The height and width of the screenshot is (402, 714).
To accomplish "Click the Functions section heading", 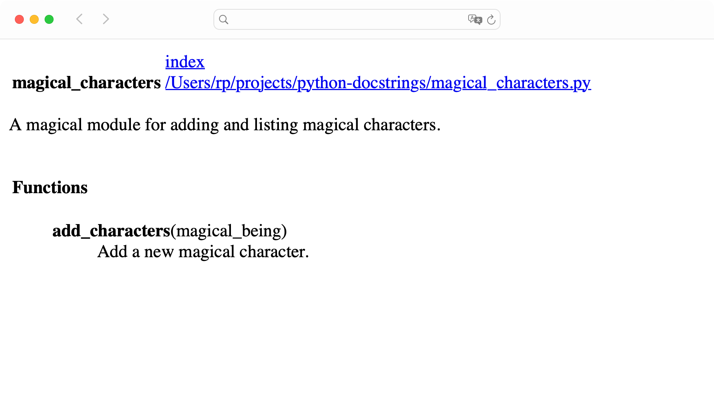I will (x=50, y=188).
